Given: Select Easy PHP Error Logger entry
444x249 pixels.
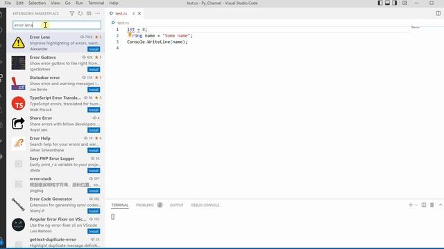Looking at the screenshot, I should tap(55, 164).
